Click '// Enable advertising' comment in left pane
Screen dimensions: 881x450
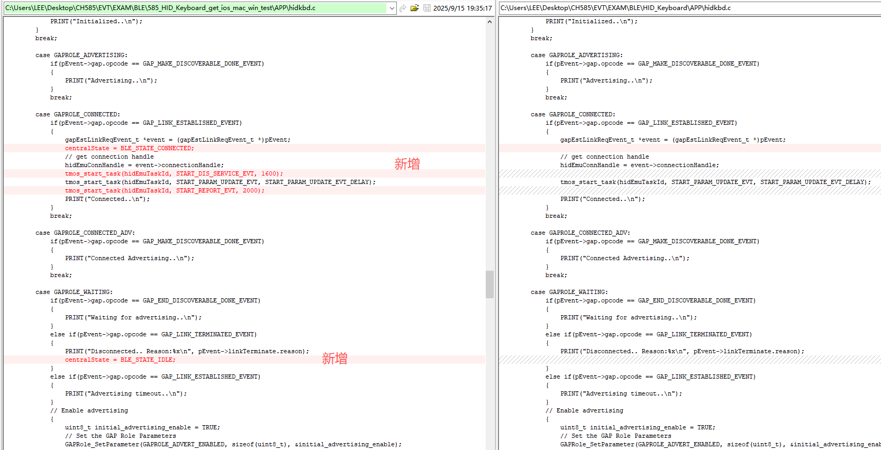89,410
